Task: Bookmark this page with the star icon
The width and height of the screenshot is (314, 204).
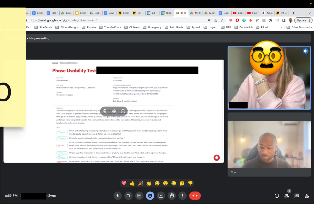Action: 222,20
